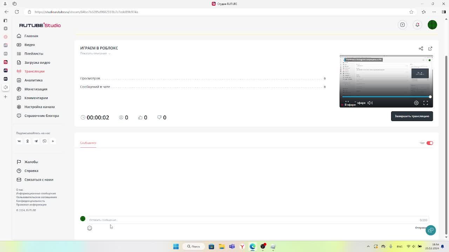
Task: Open the Odnoklassniki social link icon
Action: (x=27, y=141)
